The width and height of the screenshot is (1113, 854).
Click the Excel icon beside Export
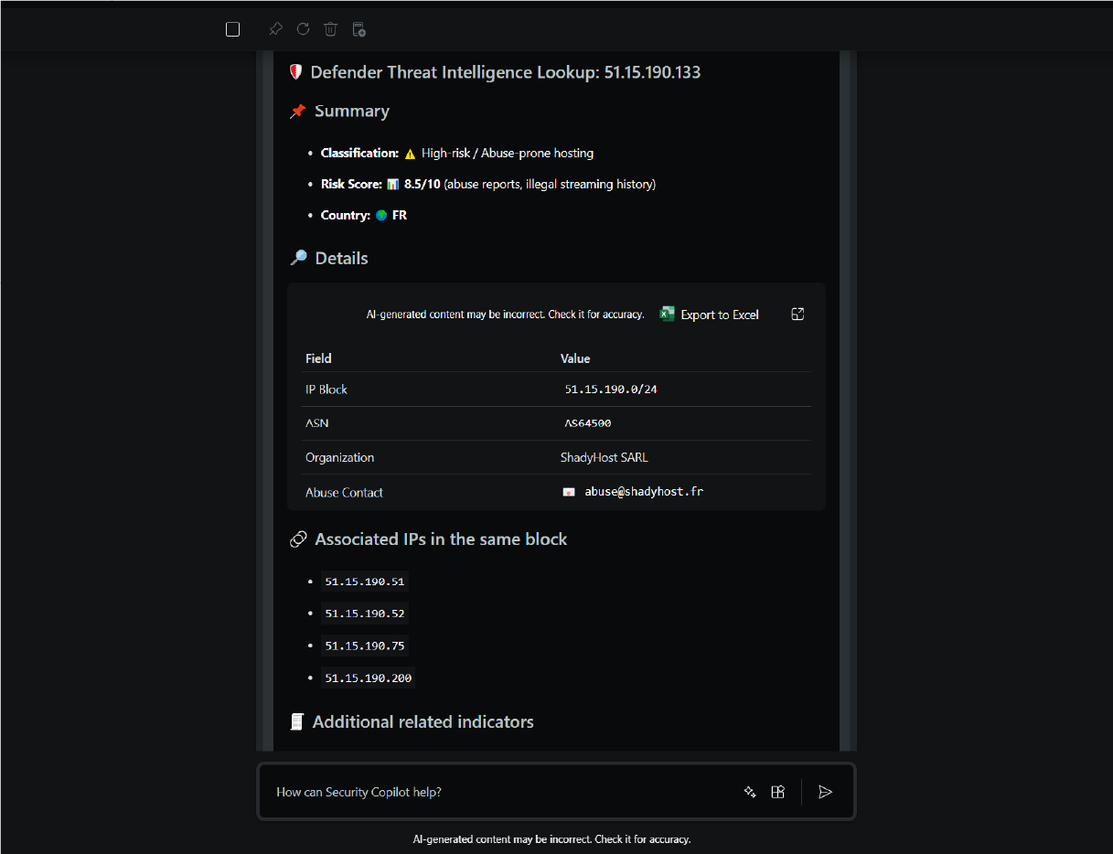[x=668, y=314]
